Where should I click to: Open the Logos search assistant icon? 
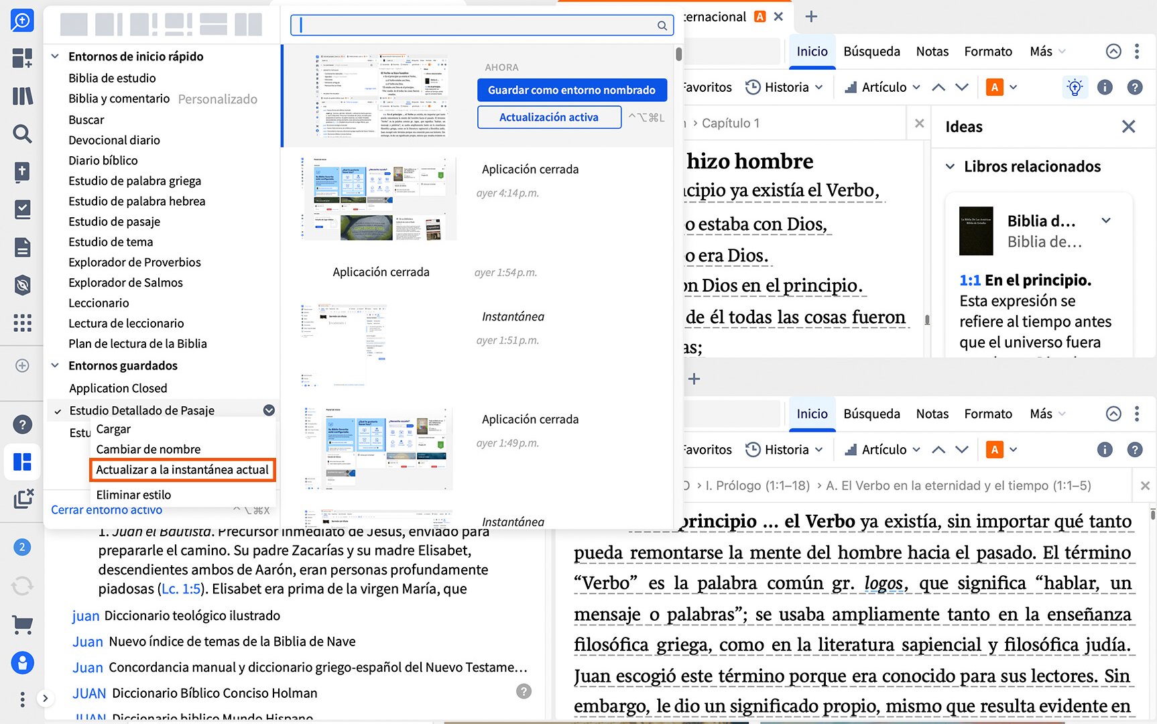coord(22,20)
